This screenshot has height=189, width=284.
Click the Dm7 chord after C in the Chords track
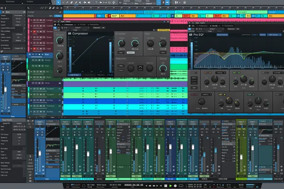tap(186, 16)
